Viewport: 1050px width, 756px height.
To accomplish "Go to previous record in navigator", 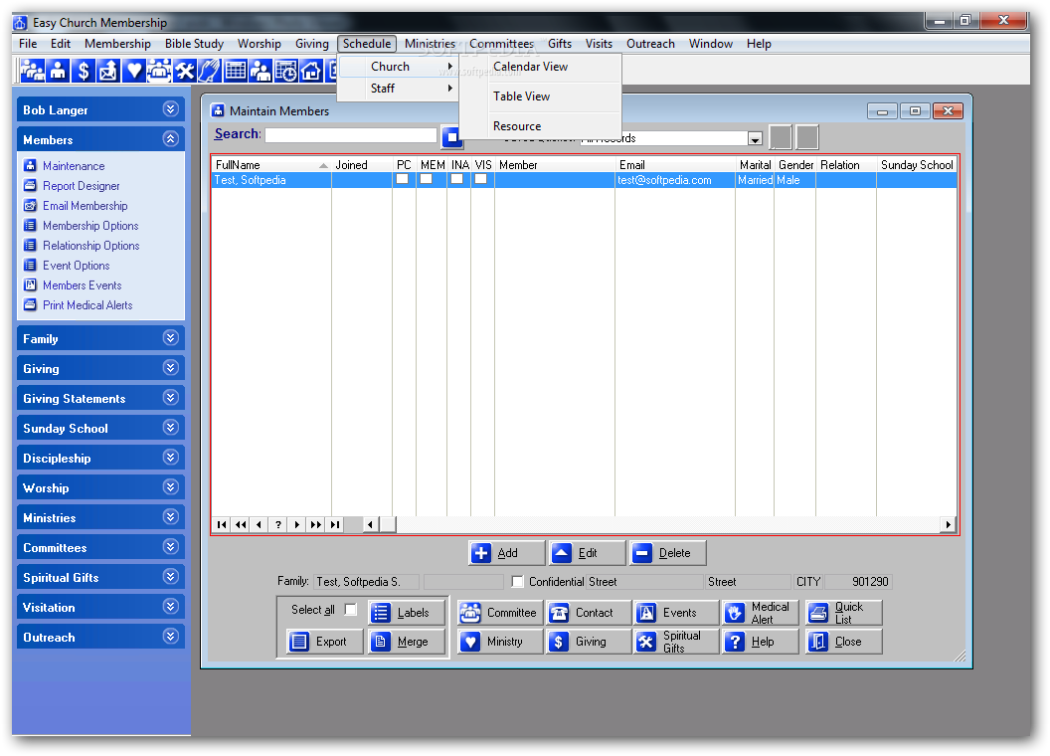I will (260, 524).
